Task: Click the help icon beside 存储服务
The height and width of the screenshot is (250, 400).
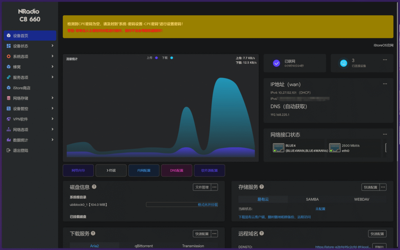Action: (x=262, y=187)
